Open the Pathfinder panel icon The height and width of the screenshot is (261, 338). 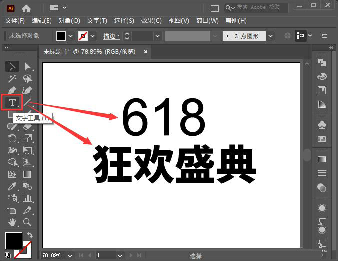tap(322, 63)
